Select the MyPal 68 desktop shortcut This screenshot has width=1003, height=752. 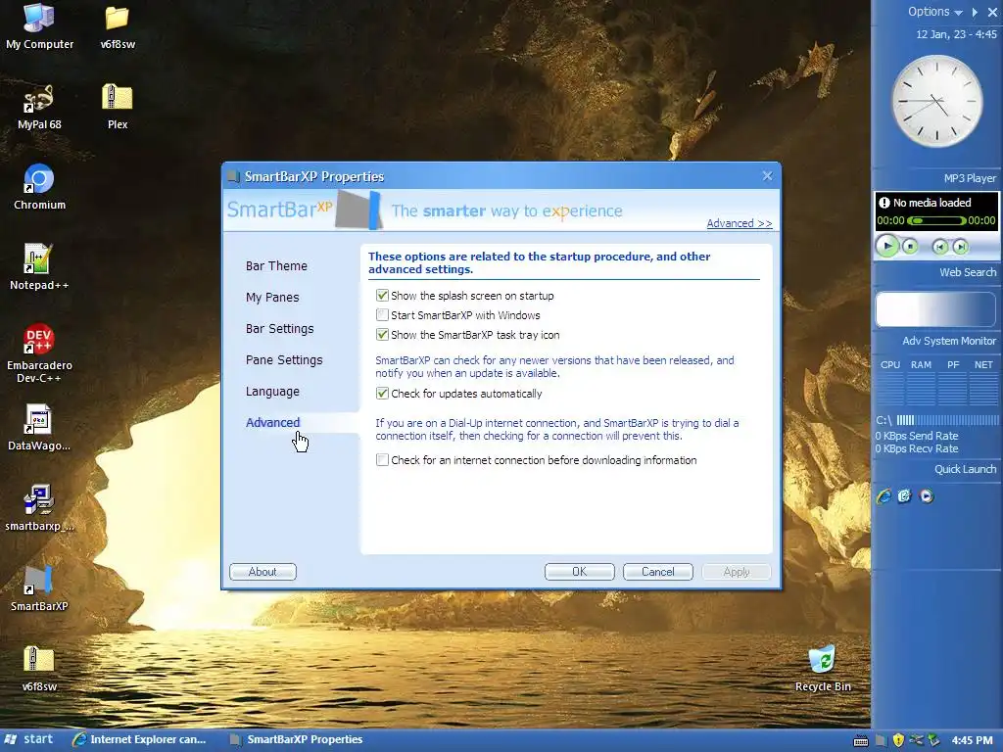39,108
